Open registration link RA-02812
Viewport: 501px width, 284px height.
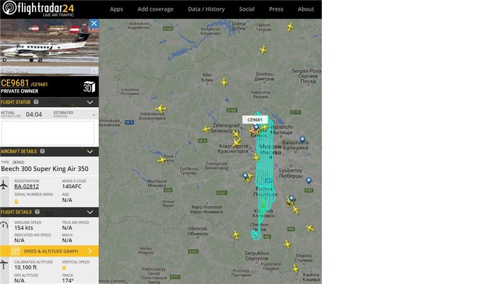point(26,186)
